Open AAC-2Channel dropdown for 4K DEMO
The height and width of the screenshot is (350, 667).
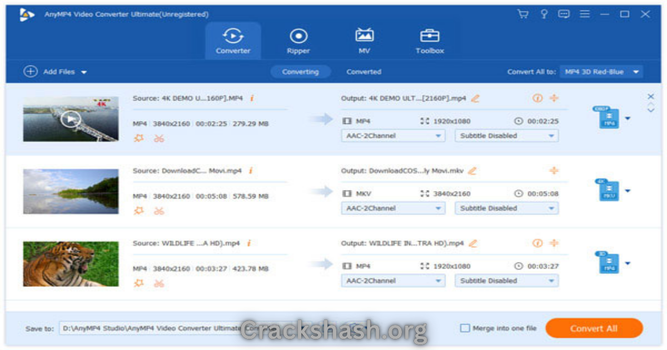coord(393,136)
